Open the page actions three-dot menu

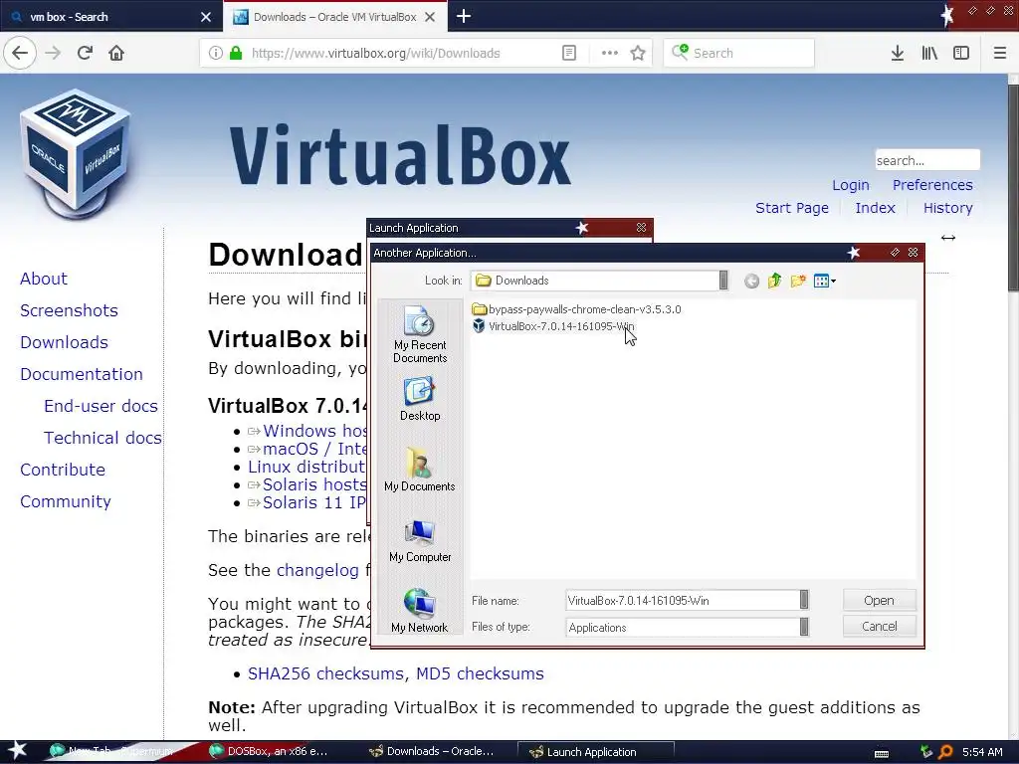(x=610, y=53)
